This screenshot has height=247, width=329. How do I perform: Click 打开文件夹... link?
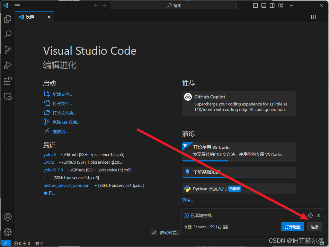(64, 113)
